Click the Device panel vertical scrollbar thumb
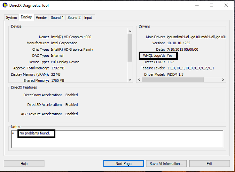Image resolution: width=235 pixels, height=172 pixels. 130,48
